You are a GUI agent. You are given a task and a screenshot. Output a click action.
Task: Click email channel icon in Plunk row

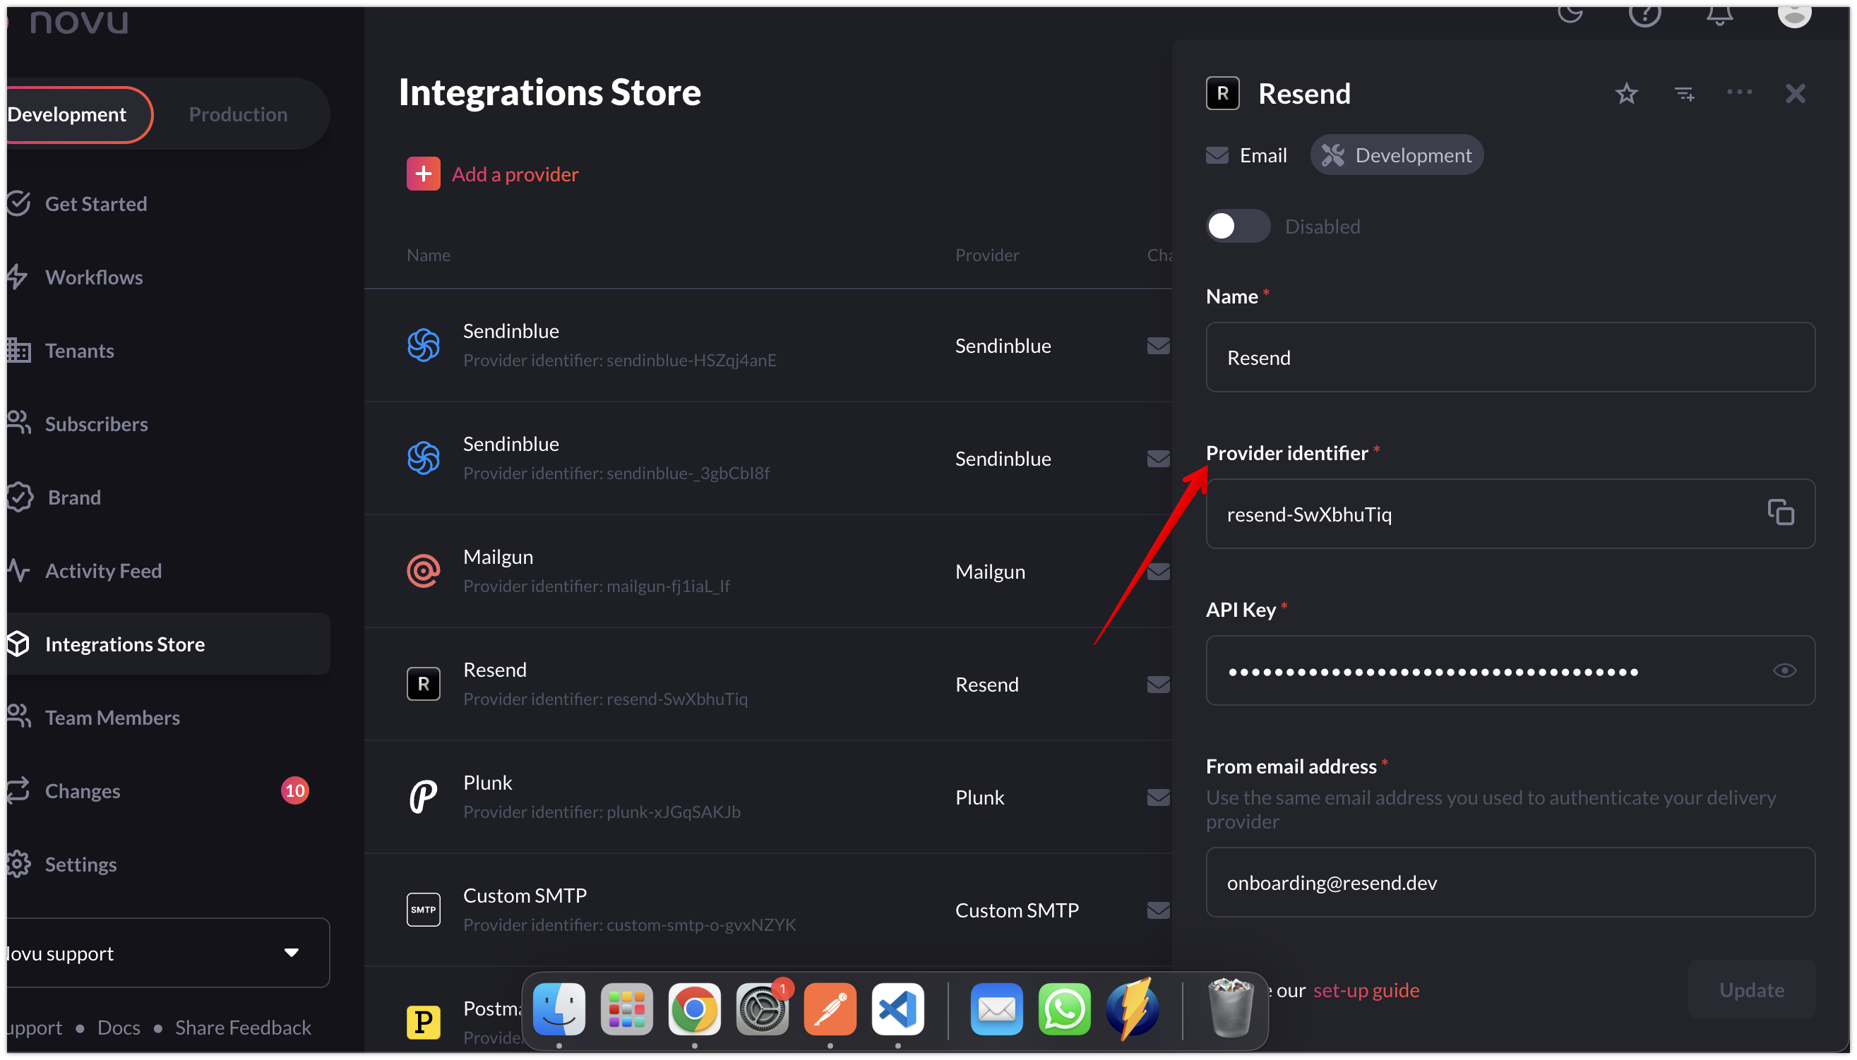[1158, 797]
